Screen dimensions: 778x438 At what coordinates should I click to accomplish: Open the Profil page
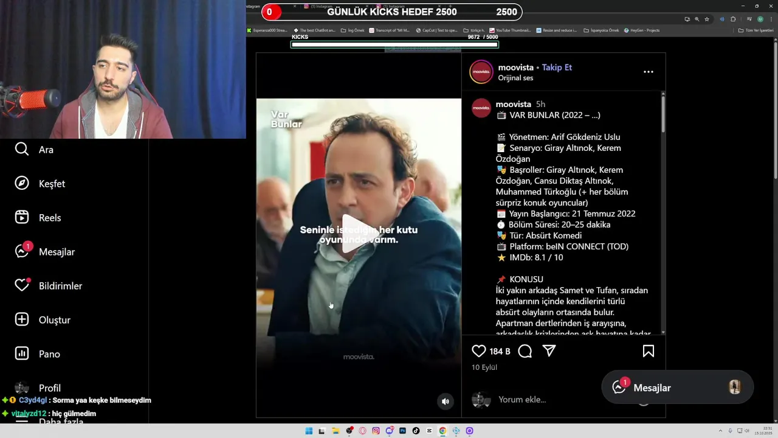[x=38, y=388]
